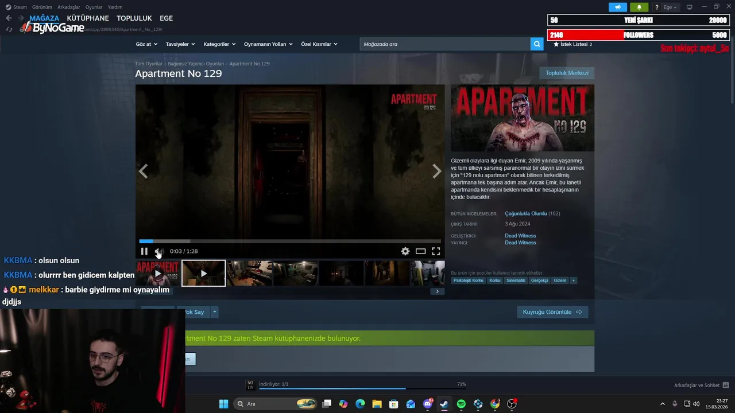735x413 pixels.
Task: Expand the arrow beside Yok Say
Action: (215, 312)
